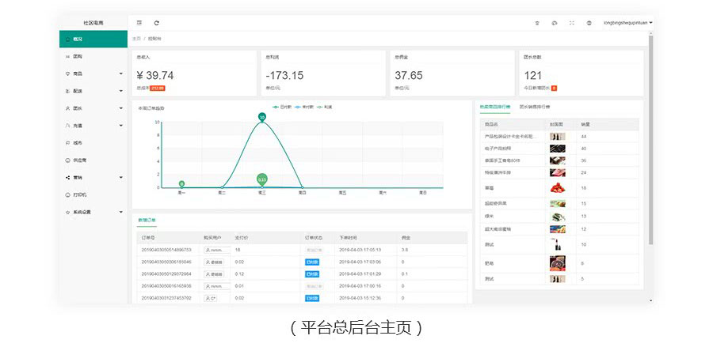Click the 超甜奇异果 product name
The image size is (713, 347).
click(x=496, y=204)
